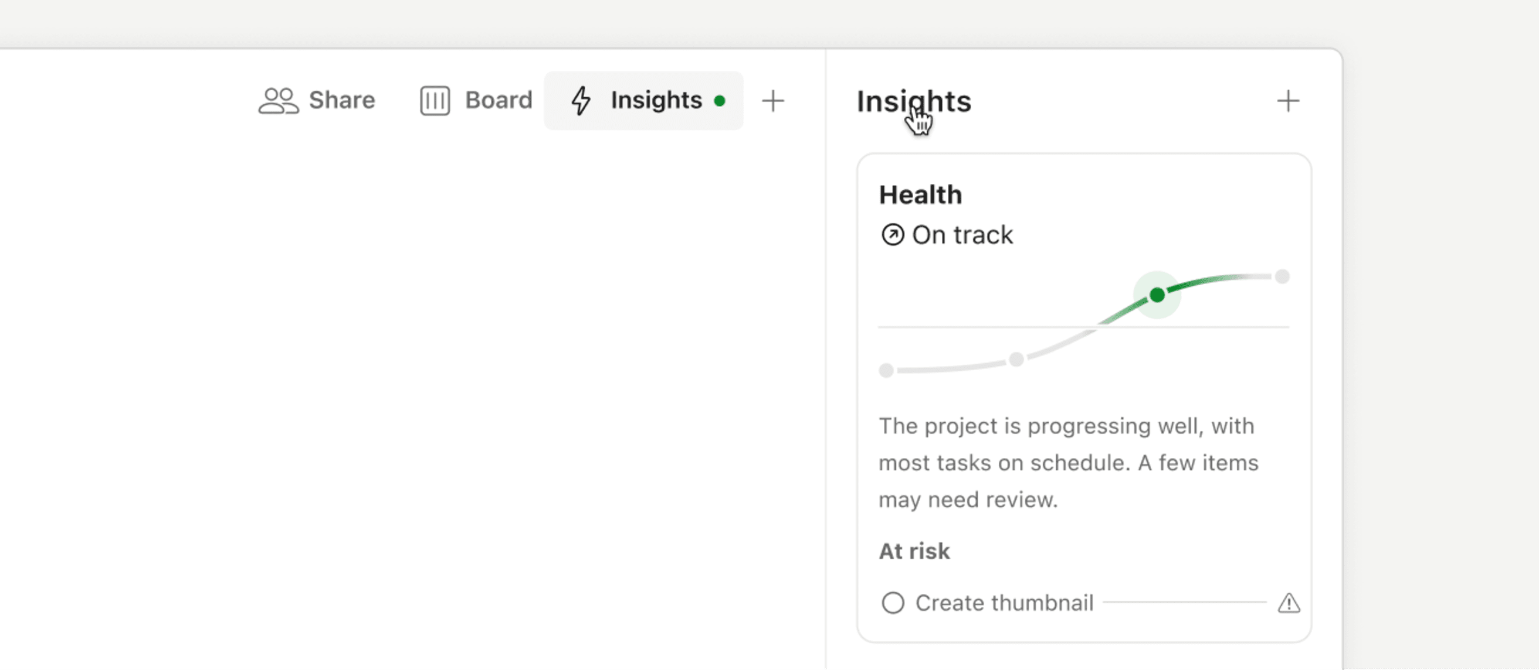This screenshot has width=1539, height=670.
Task: Open the Board view
Action: pyautogui.click(x=498, y=100)
